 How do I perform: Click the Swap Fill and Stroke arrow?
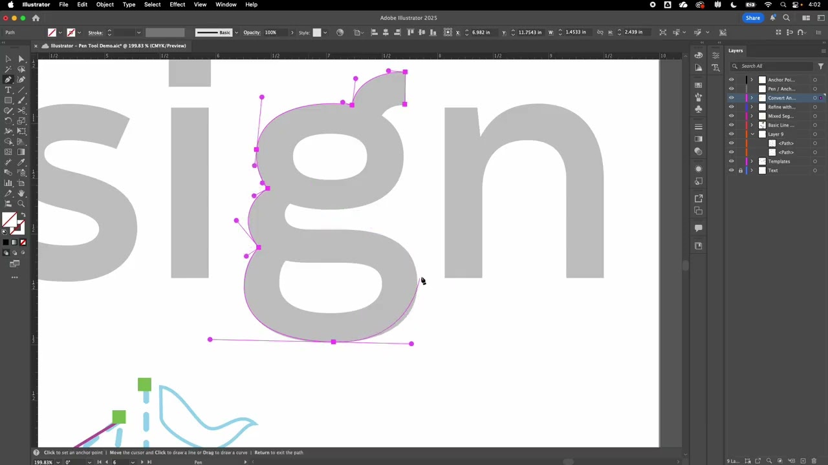pos(23,215)
